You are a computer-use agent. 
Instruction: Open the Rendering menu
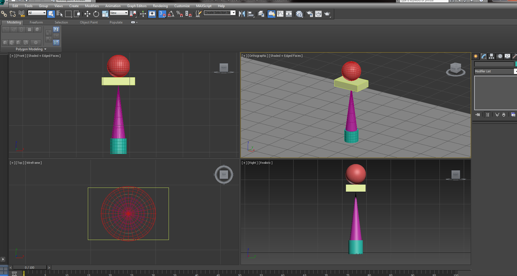[160, 6]
